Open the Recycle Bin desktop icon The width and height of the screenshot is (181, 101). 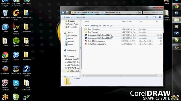click(5, 14)
